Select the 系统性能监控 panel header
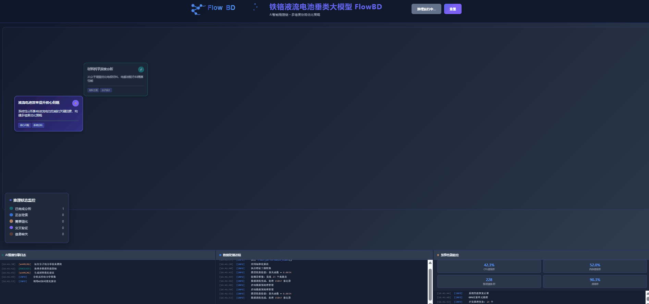The width and height of the screenshot is (649, 304). (x=541, y=255)
